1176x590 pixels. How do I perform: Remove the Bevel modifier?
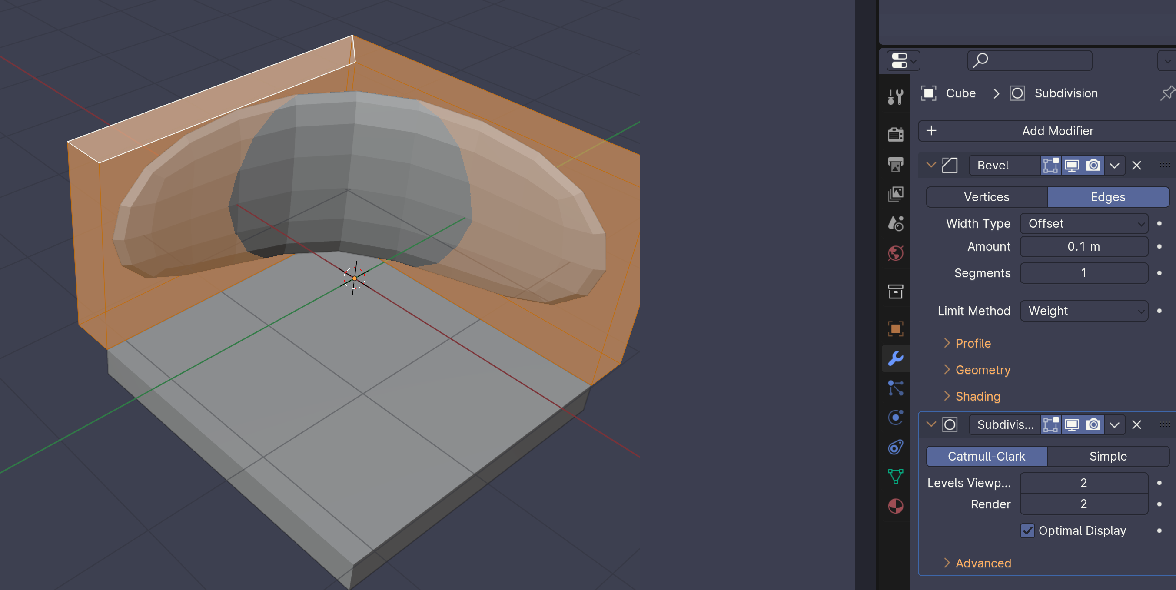(x=1136, y=165)
